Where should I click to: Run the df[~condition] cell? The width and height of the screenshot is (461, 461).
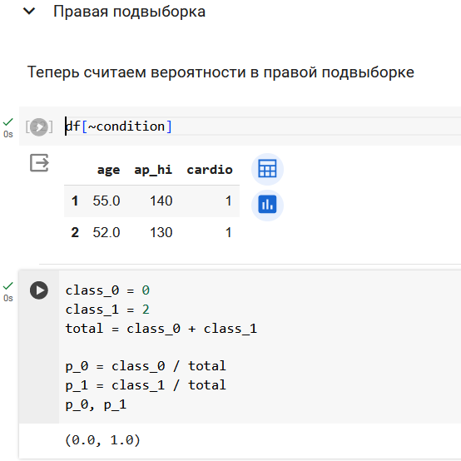point(39,127)
